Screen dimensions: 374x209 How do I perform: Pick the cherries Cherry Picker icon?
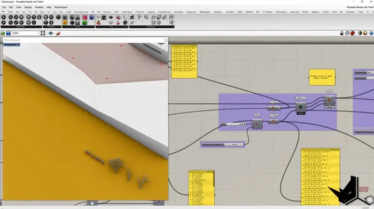coord(98,22)
